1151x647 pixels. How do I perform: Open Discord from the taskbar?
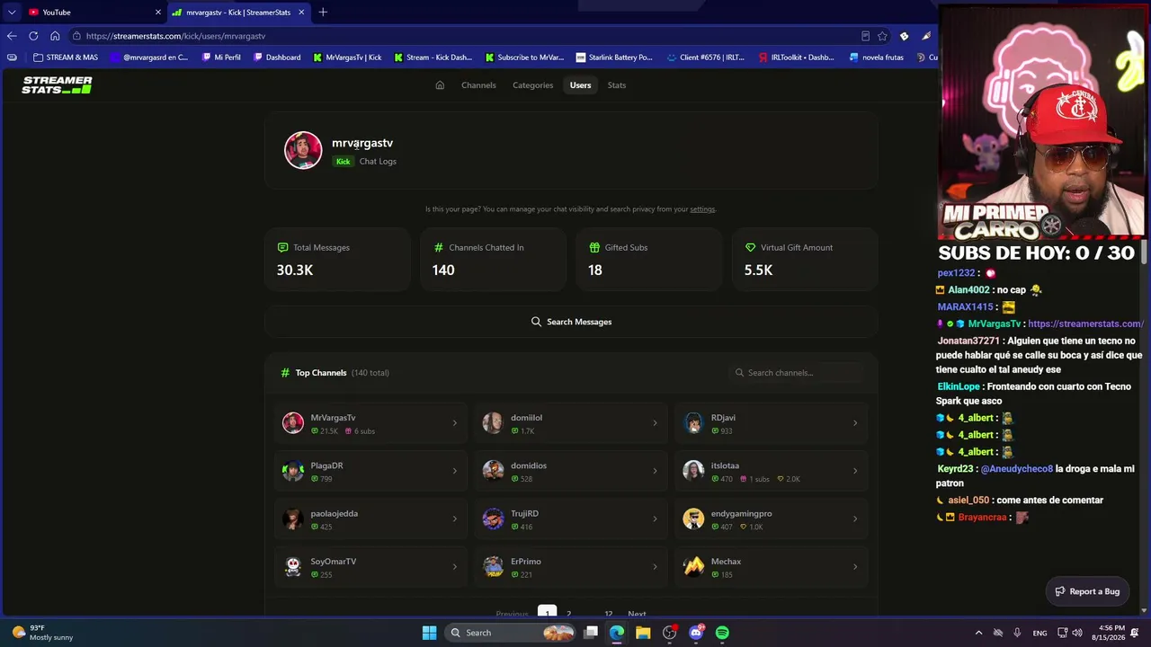(696, 633)
